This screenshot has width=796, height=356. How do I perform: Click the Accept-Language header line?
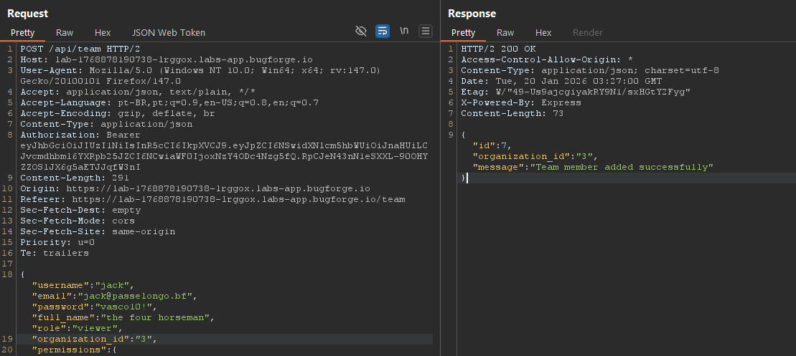pyautogui.click(x=169, y=103)
